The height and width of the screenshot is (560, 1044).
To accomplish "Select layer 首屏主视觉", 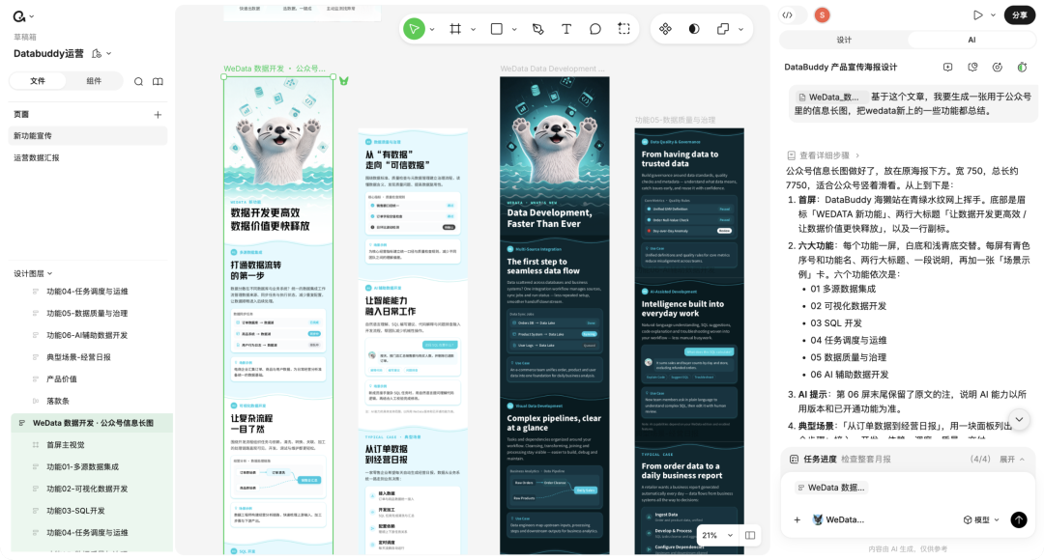I will [92, 445].
